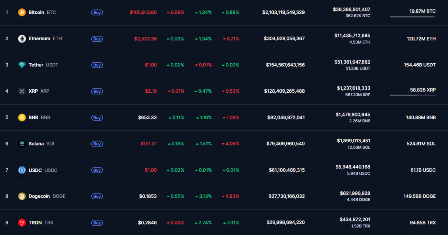448x235 pixels.
Task: Click Ethereum price $2,523.36
Action: pos(146,38)
